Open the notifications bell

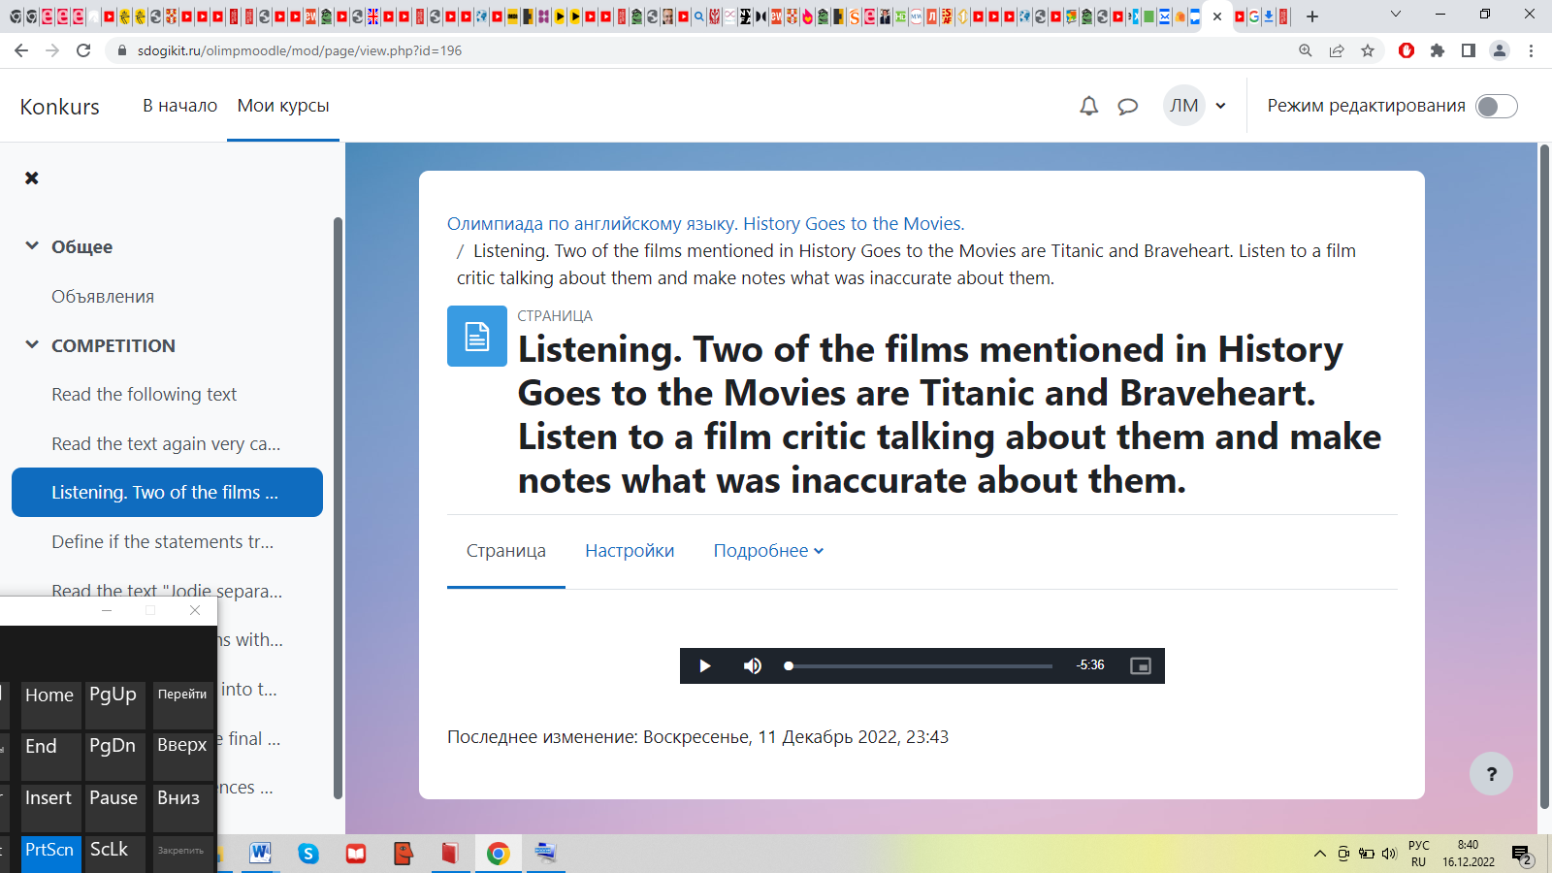tap(1089, 106)
